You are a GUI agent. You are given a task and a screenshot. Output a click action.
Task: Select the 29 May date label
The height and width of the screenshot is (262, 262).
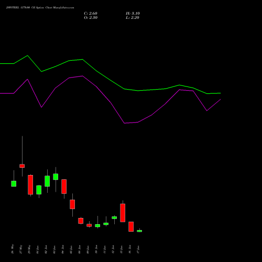tap(29, 249)
